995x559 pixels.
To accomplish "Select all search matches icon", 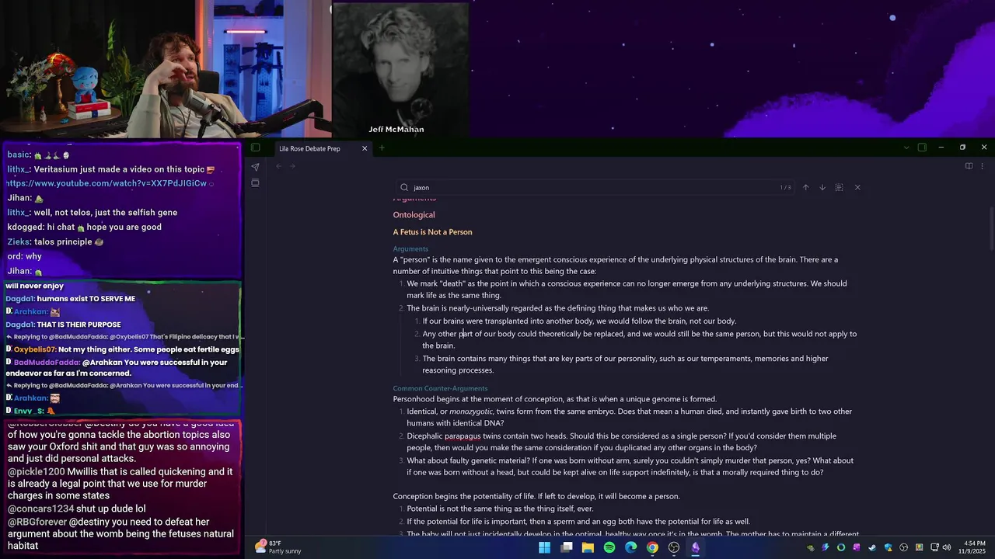I will [839, 187].
